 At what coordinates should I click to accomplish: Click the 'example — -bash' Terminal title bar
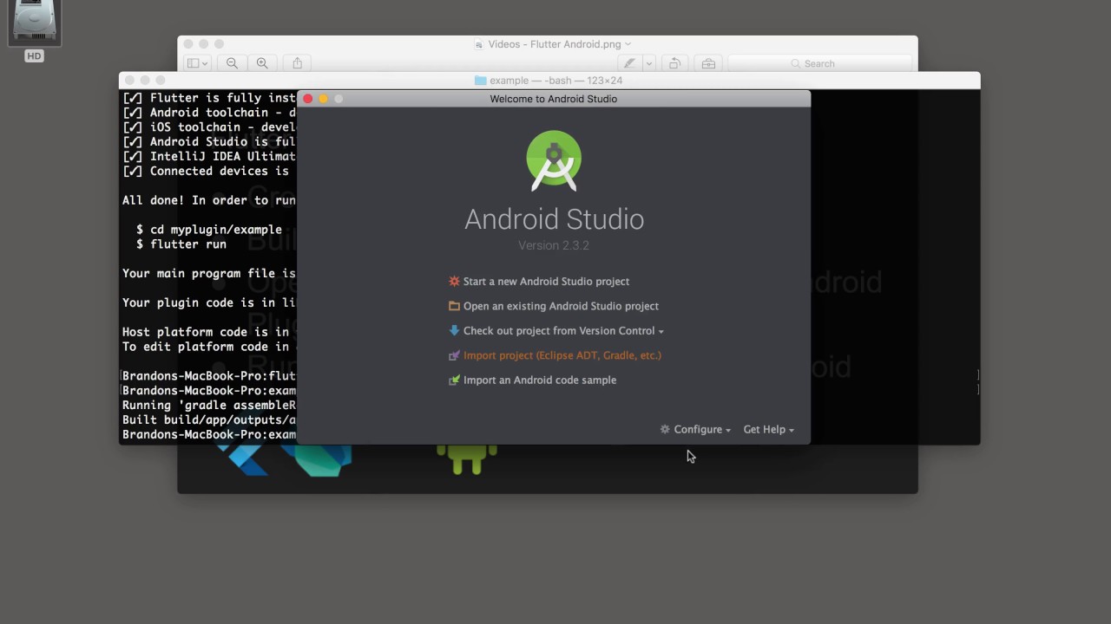pyautogui.click(x=549, y=81)
